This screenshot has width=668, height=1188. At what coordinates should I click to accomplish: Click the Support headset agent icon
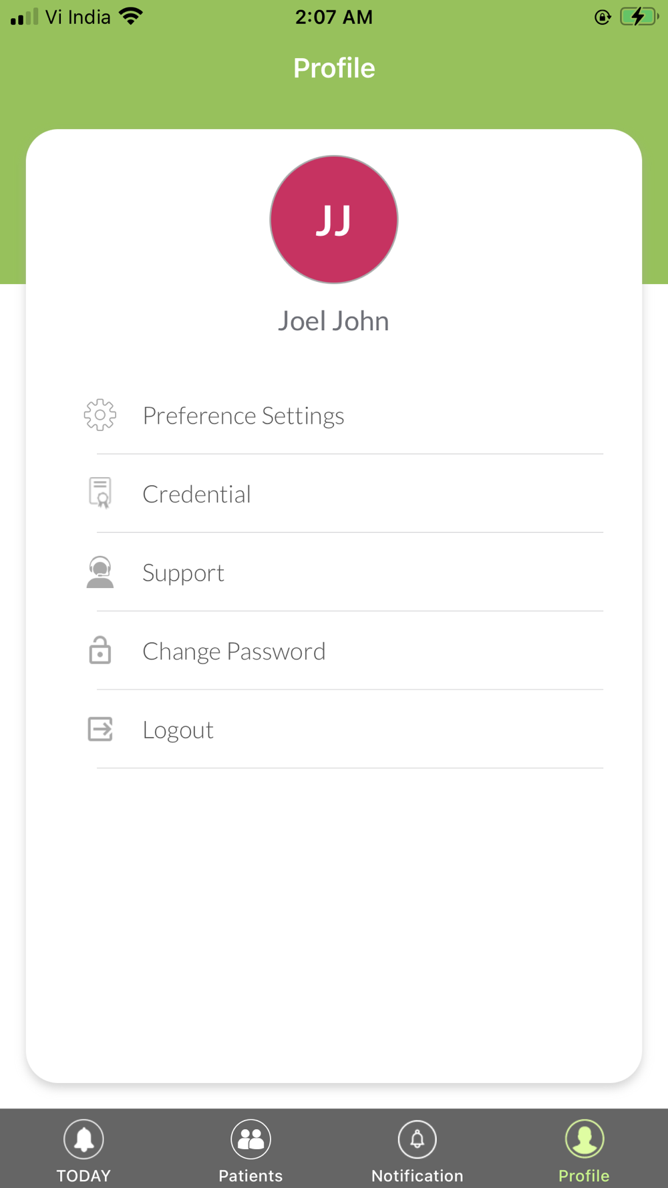click(100, 573)
